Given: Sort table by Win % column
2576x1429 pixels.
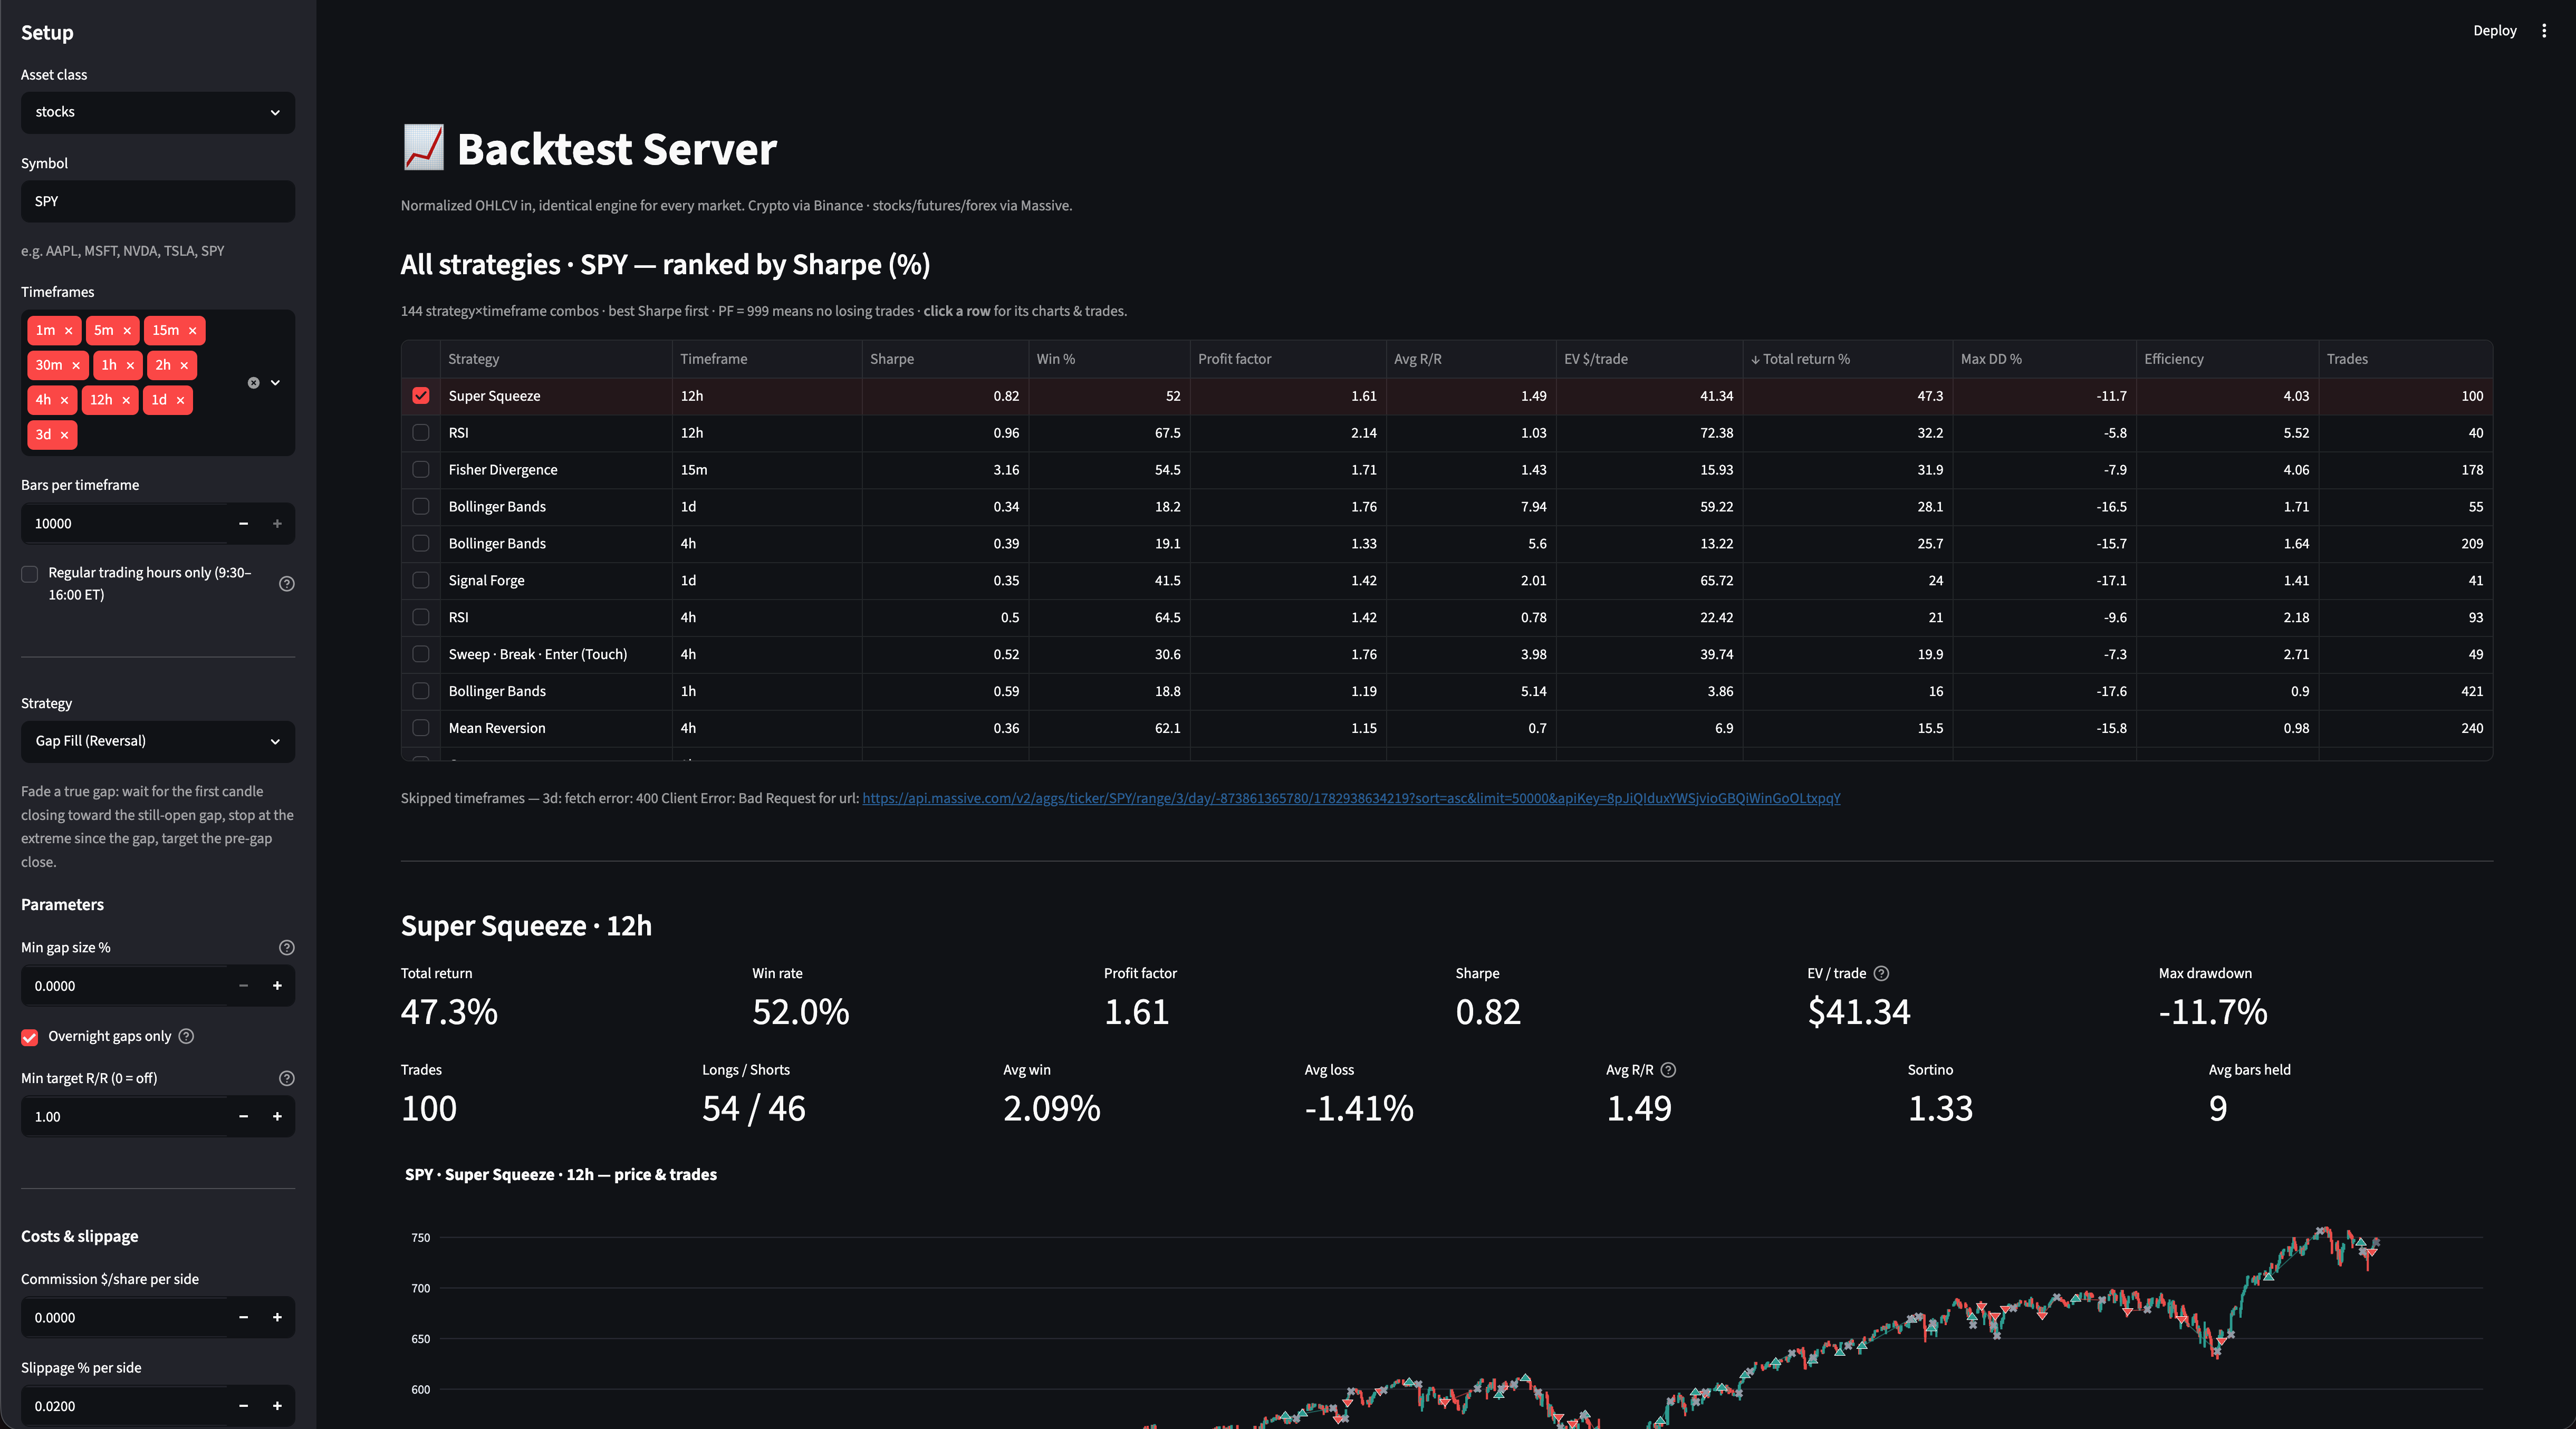Looking at the screenshot, I should 1109,359.
